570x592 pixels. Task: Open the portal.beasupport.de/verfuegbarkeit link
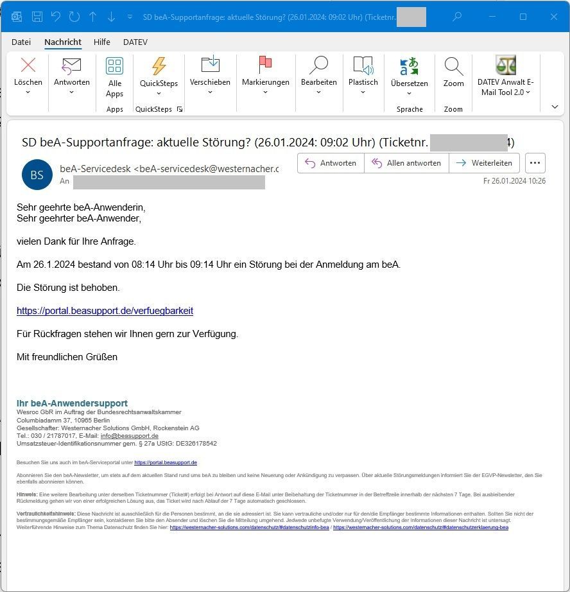coord(105,311)
